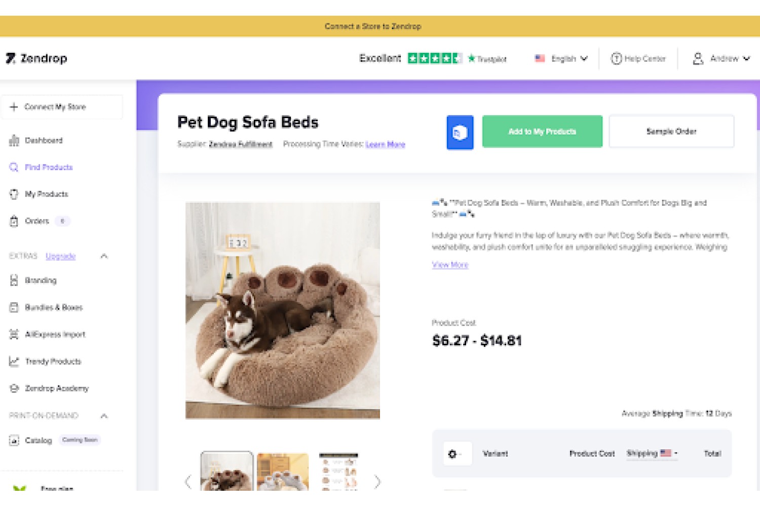
Task: Open Branding from the sidebar
Action: point(41,280)
